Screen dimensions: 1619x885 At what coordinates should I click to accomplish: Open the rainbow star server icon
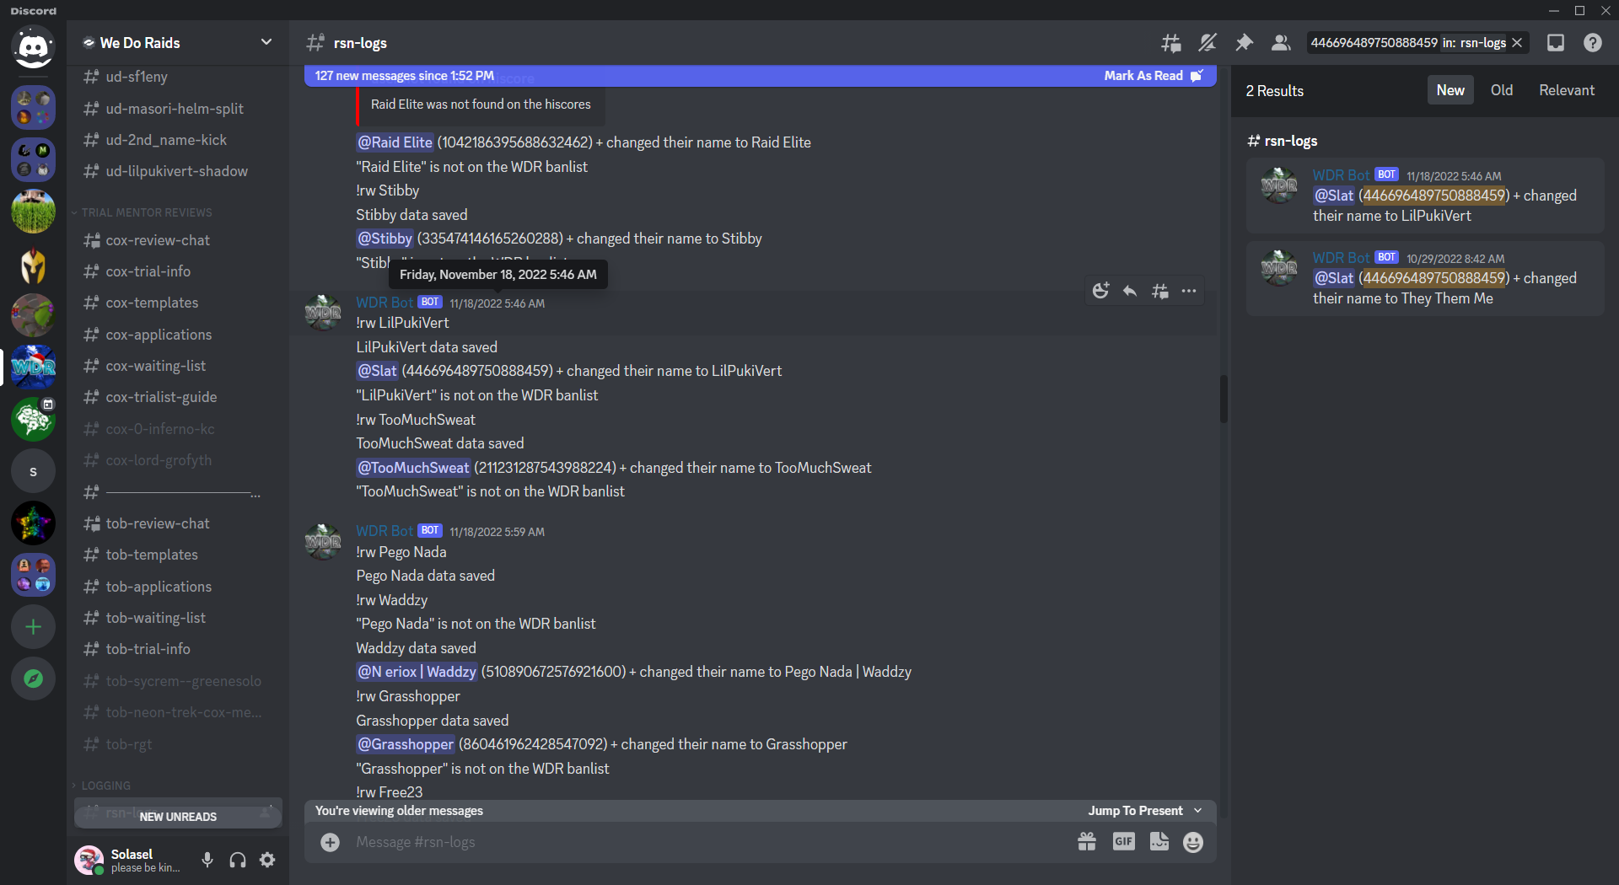coord(33,523)
